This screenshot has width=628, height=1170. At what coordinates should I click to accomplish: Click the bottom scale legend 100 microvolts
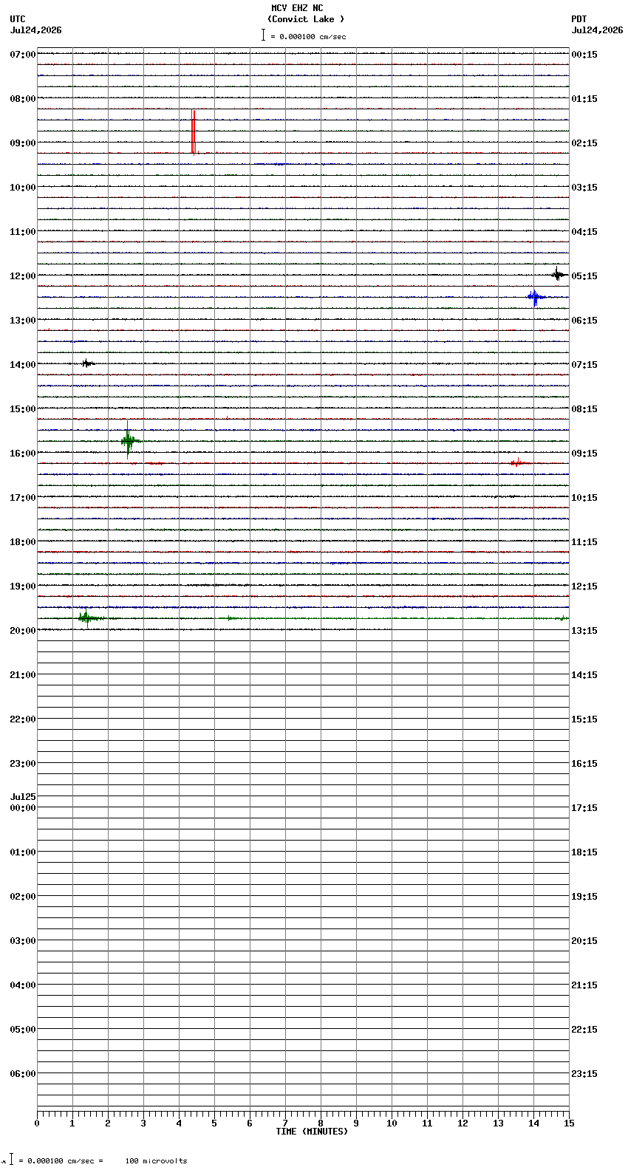(156, 1161)
